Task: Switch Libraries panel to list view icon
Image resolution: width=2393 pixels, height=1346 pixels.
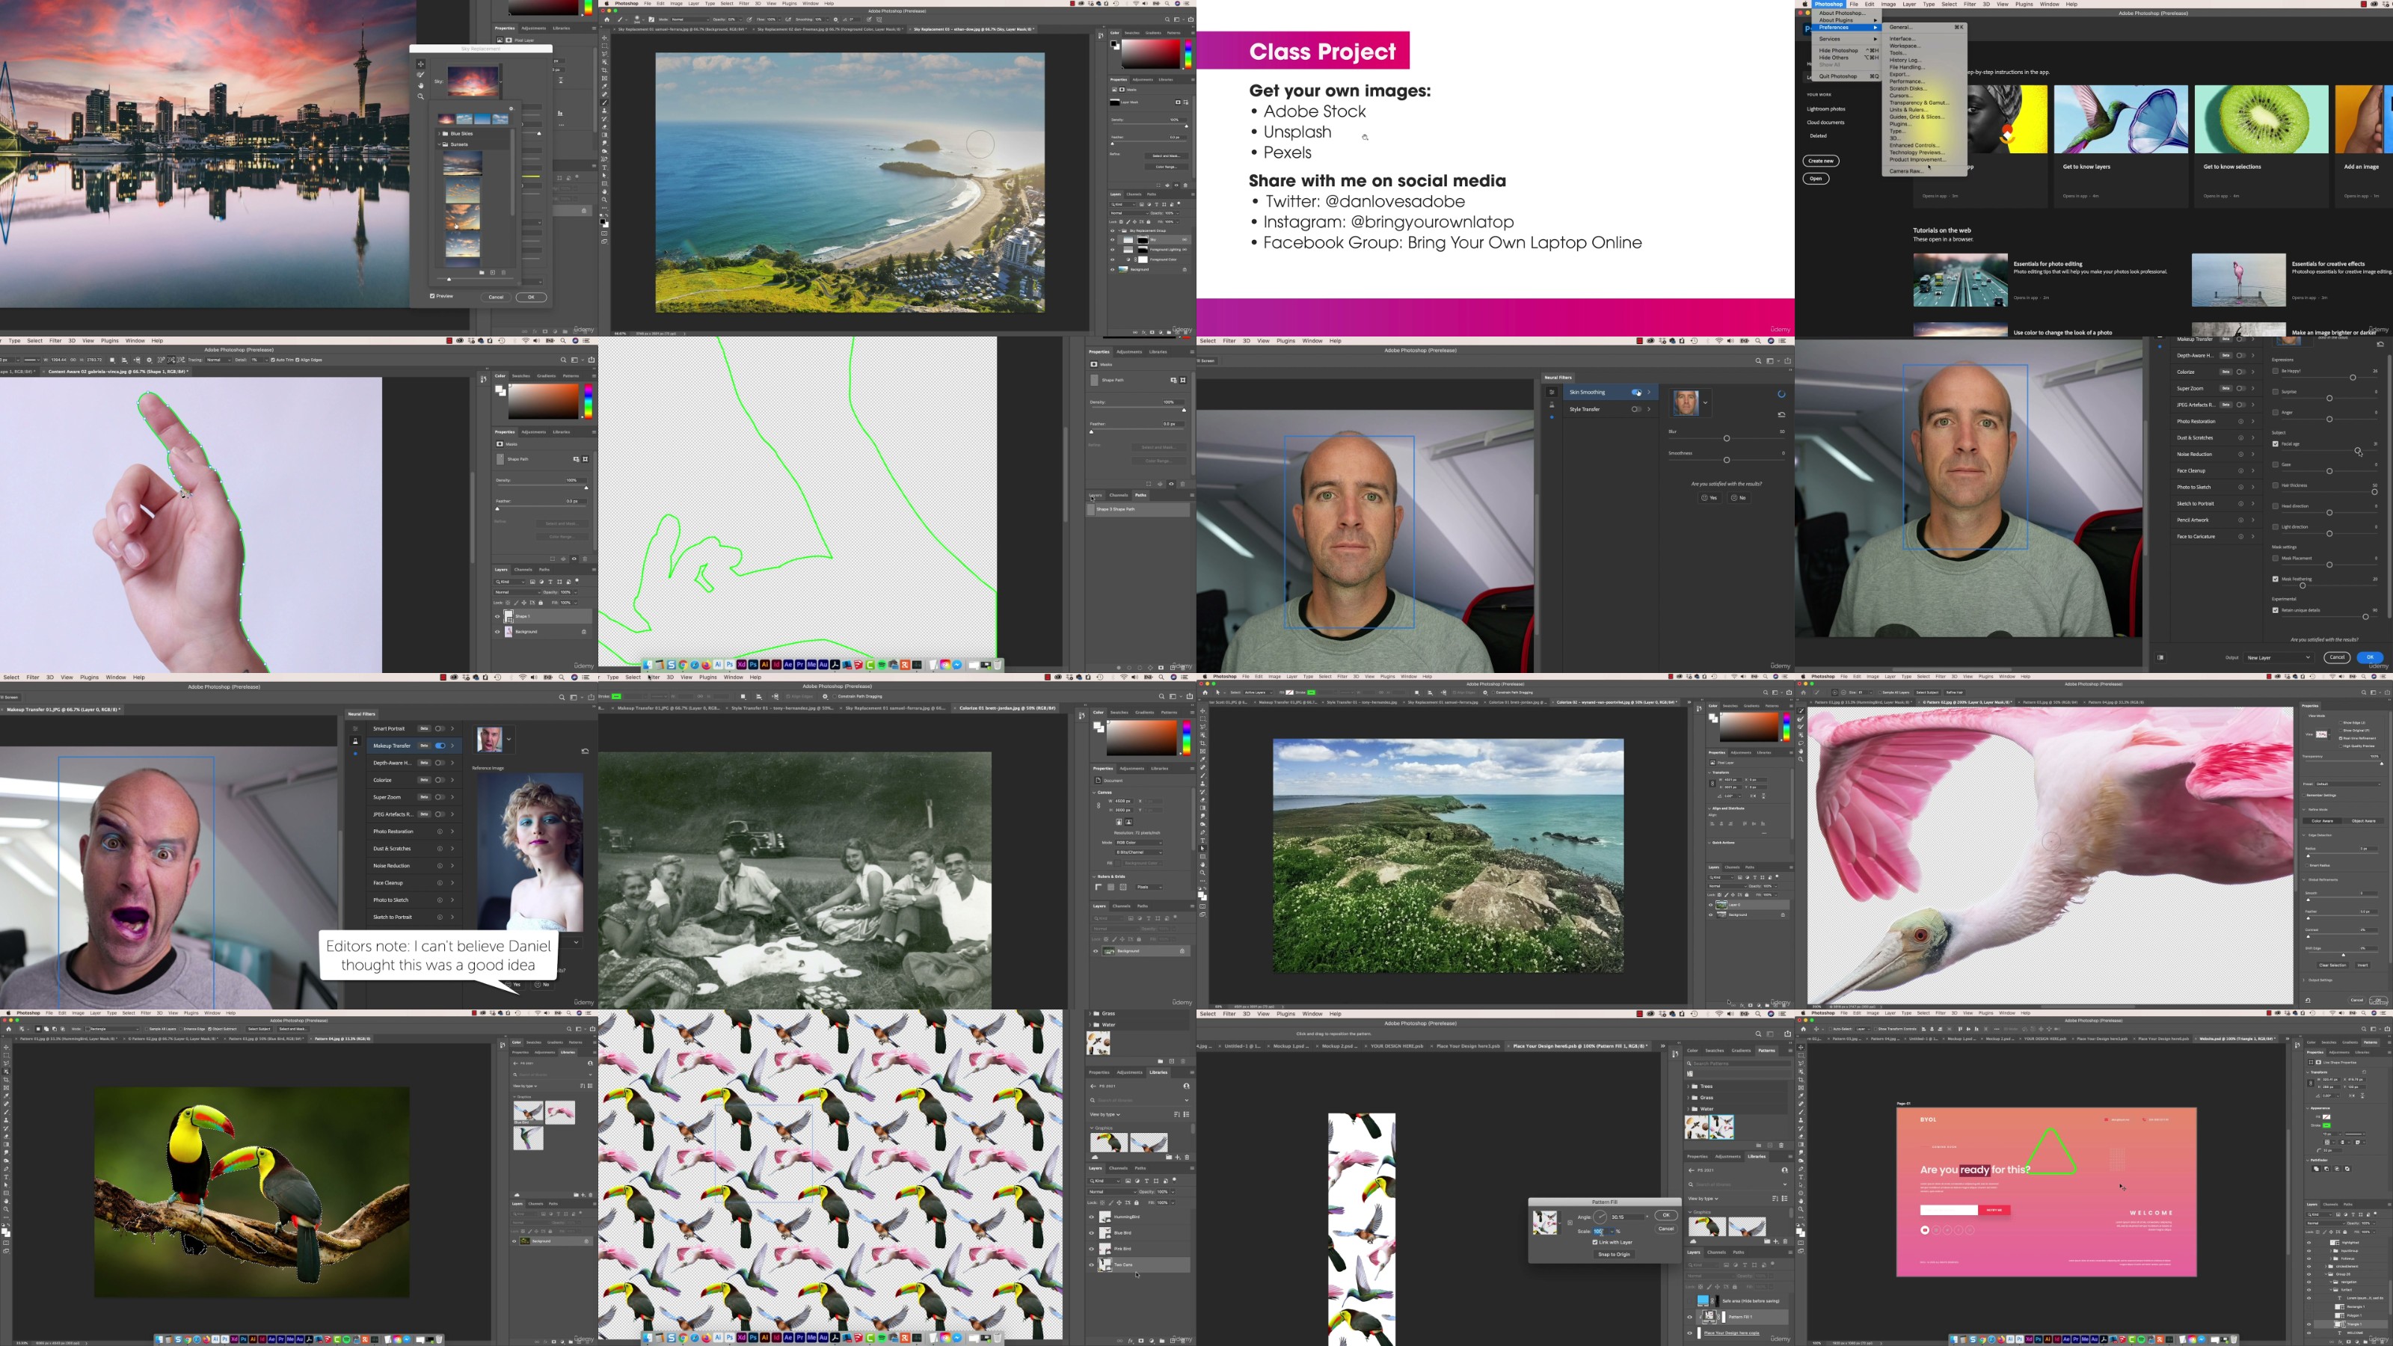Action: point(1186,1115)
